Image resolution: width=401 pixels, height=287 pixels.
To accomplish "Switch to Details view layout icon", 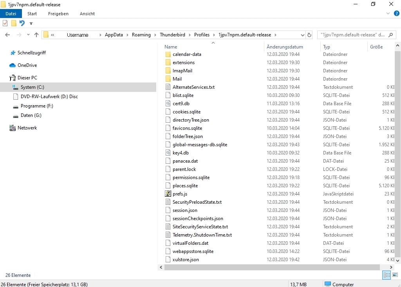I will tap(387, 275).
